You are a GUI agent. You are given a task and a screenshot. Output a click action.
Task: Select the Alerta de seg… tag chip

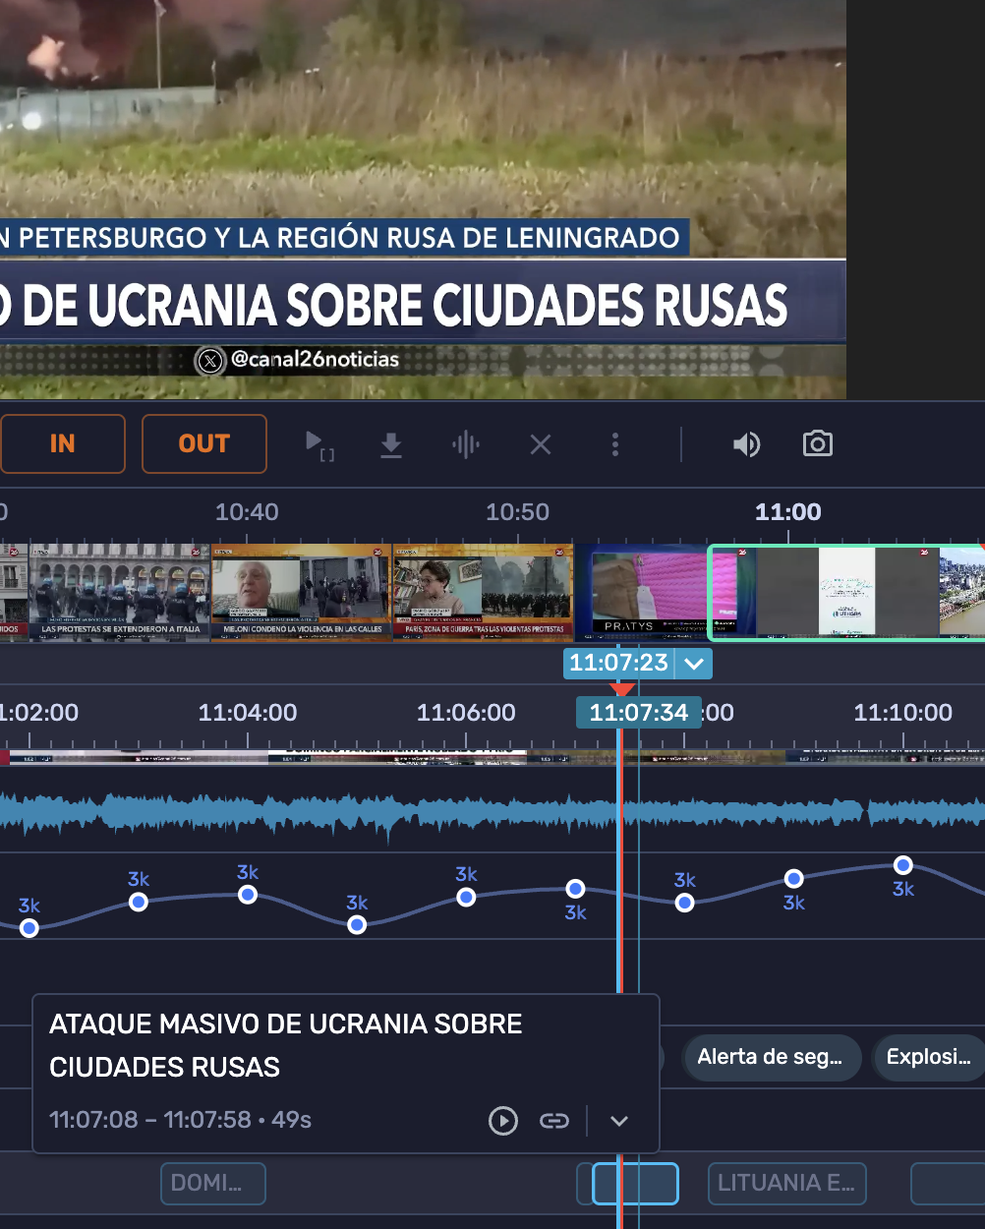[x=770, y=1058]
